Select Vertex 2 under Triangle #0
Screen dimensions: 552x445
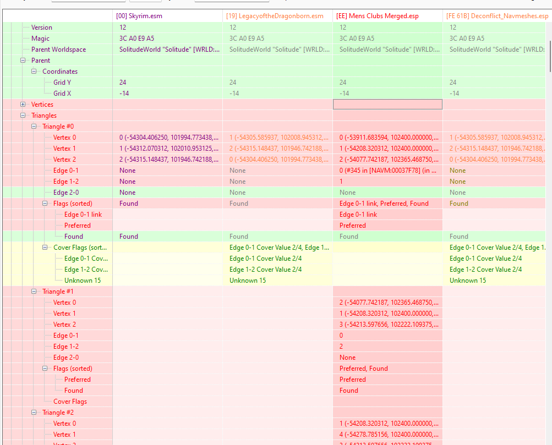[64, 160]
